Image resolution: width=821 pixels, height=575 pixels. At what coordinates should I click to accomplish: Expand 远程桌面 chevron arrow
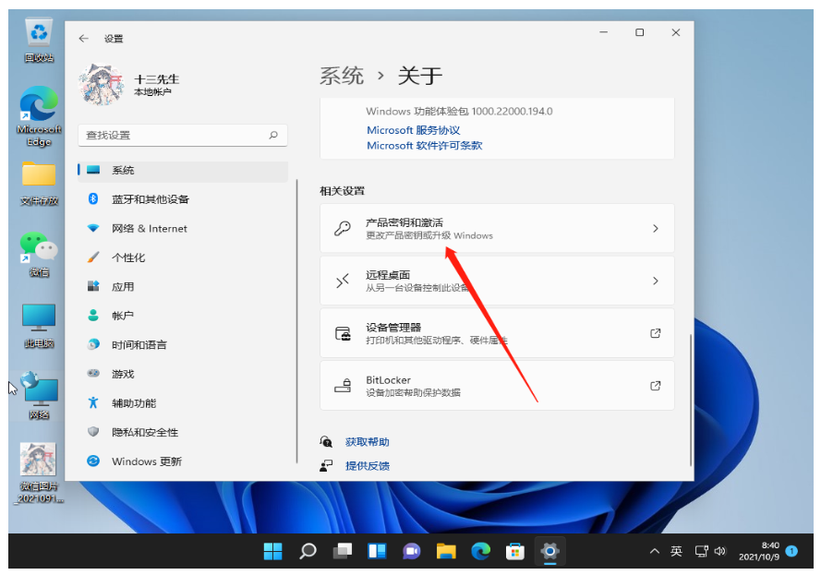tap(656, 281)
